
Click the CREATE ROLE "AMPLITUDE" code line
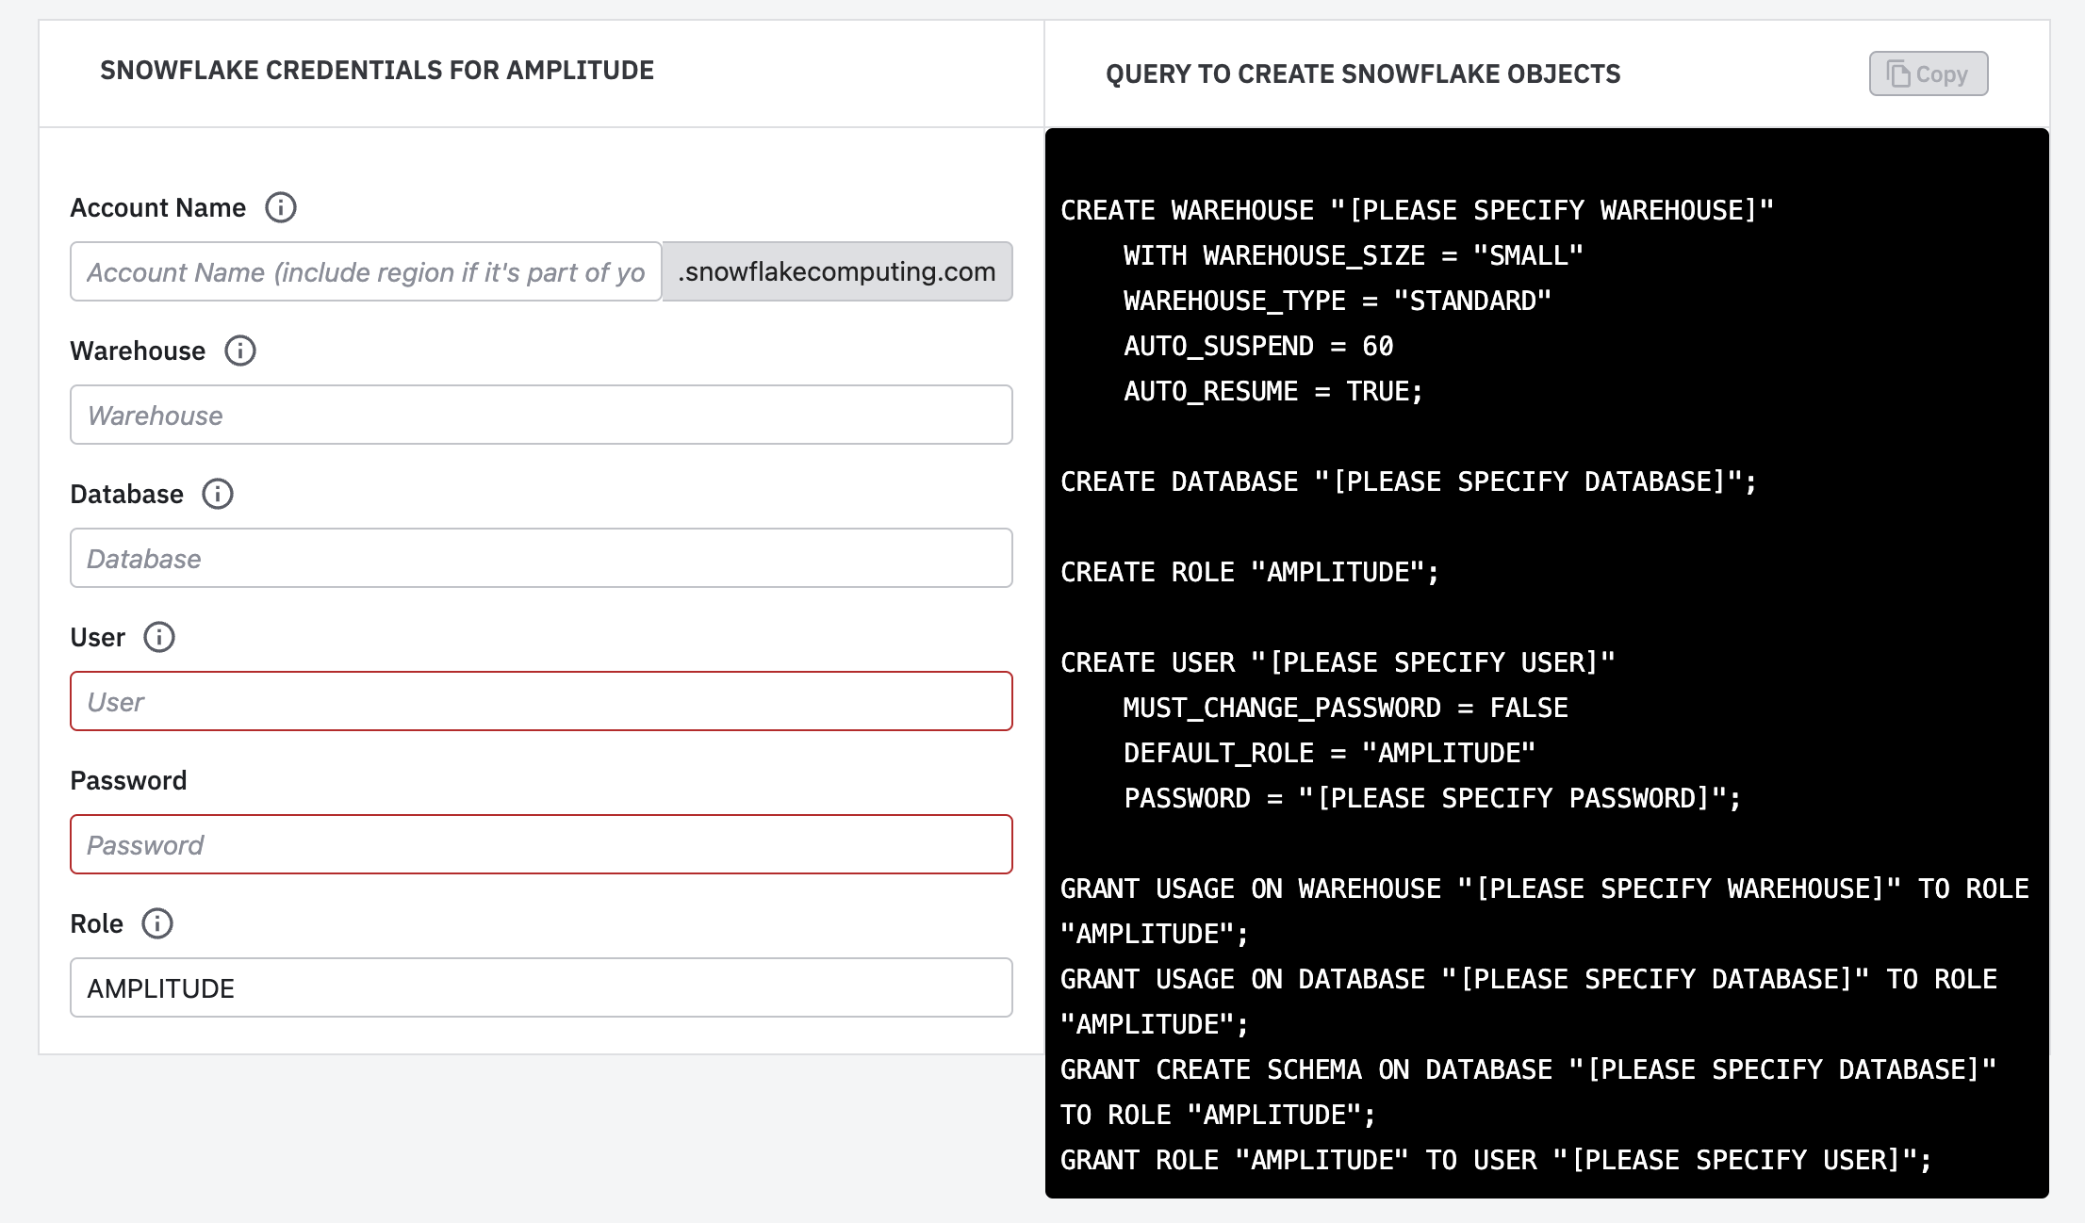point(1250,572)
